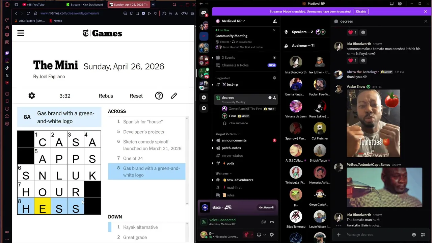Open TikTok in Opera sidebar
Screen dimensions: 432x243
[7, 68]
